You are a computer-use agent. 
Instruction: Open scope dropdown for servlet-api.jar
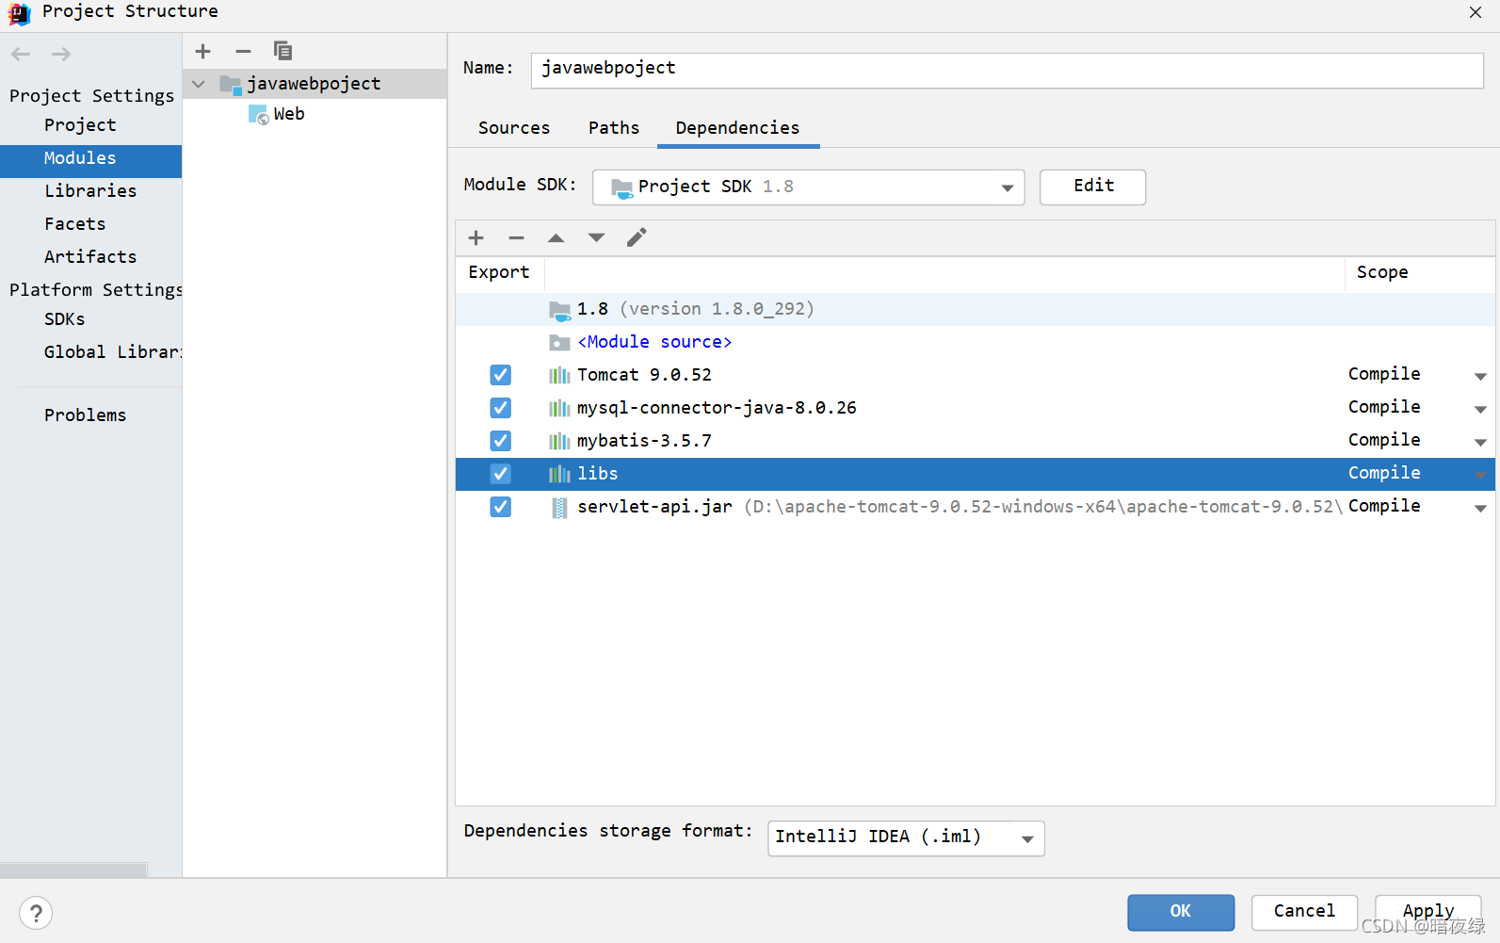pos(1480,509)
